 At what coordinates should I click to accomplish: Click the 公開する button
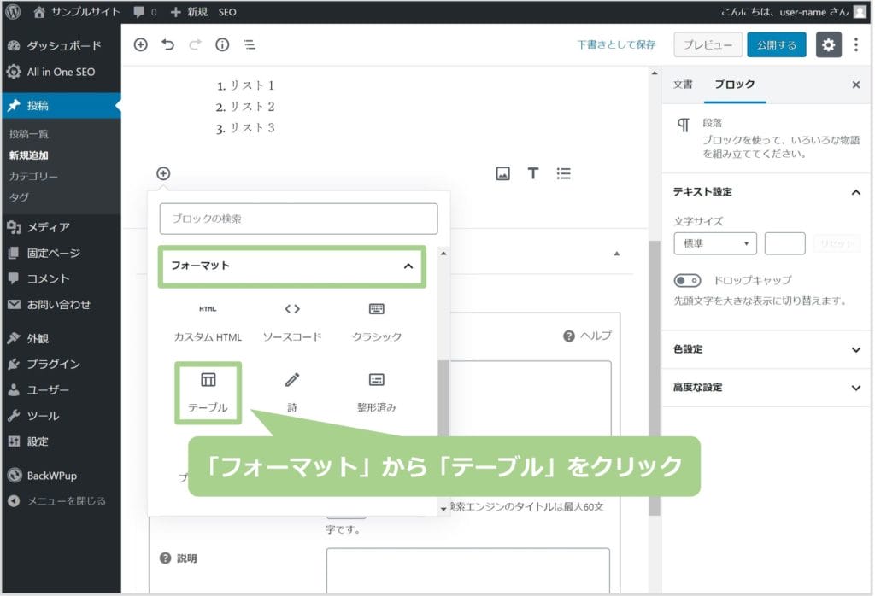click(x=776, y=45)
